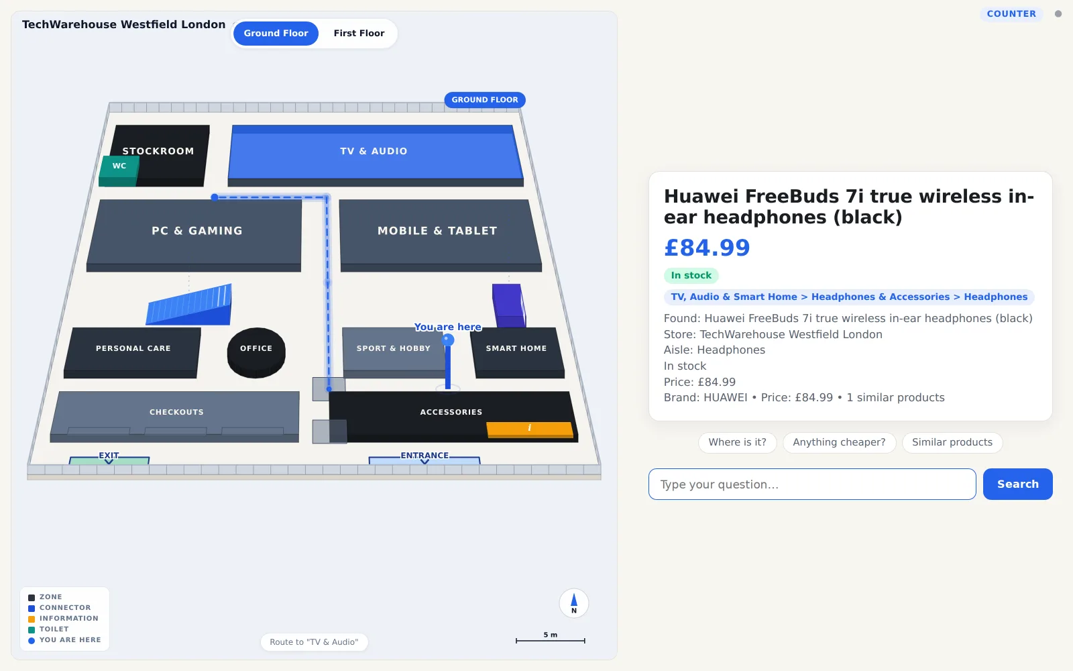Click the 'Similar products' suggestion
The image size is (1073, 671).
pos(952,443)
